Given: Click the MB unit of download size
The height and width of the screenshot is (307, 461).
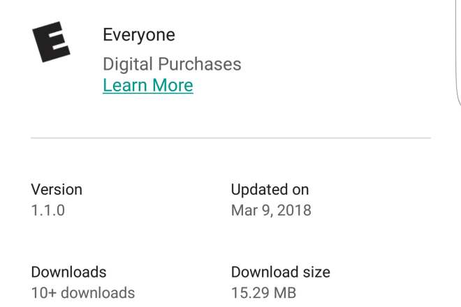Looking at the screenshot, I should click(x=284, y=293).
